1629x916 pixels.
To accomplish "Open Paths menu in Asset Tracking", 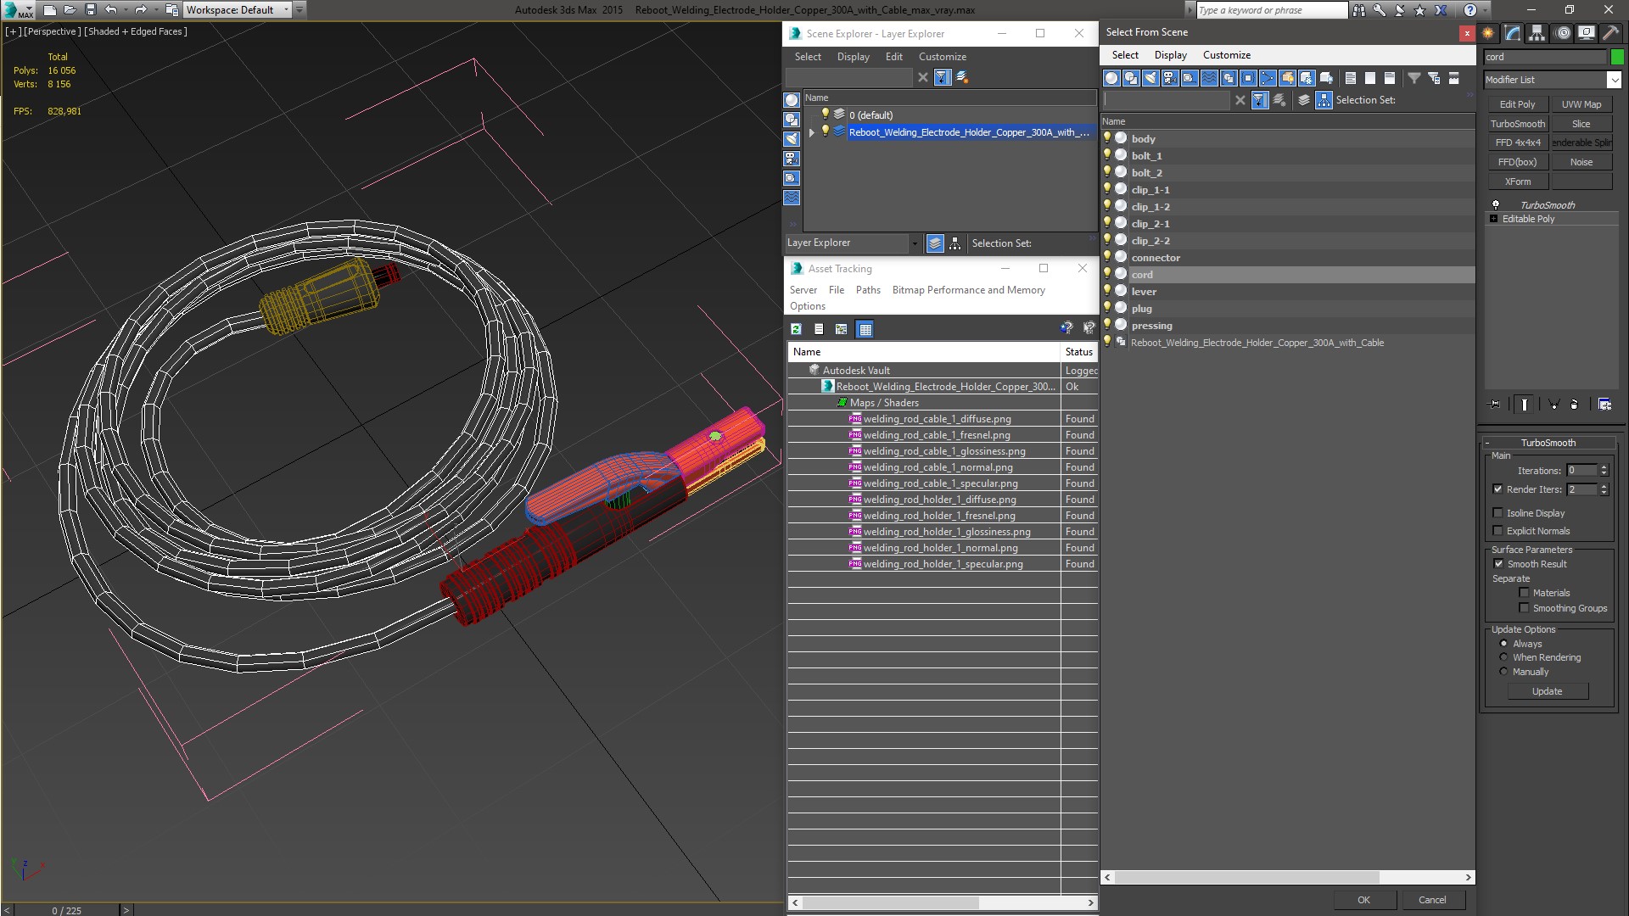I will (868, 290).
